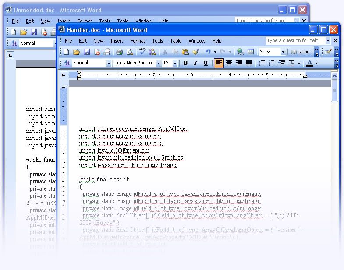Save Handler.doc using the floppy disk icon

(87, 52)
